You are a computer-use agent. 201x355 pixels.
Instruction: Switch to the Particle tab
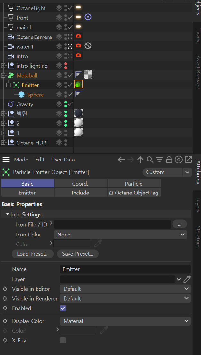pyautogui.click(x=134, y=184)
